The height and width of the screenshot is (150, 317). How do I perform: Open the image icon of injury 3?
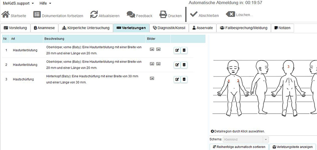pyautogui.click(x=152, y=78)
